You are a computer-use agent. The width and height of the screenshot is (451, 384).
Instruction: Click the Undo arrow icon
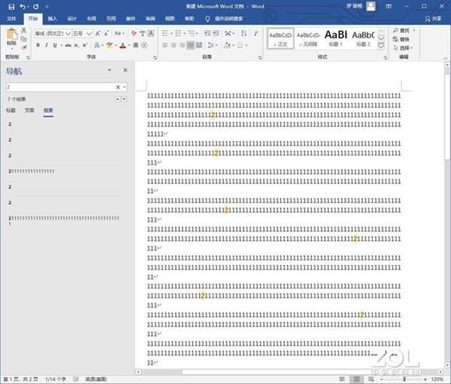(x=23, y=7)
